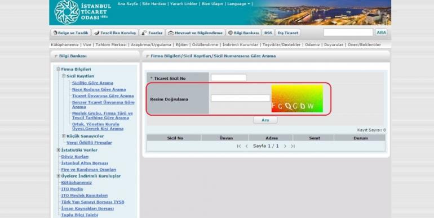Open Nace Koduna Göre Arama link
Screen dimensions: 434x218
pos(99,89)
